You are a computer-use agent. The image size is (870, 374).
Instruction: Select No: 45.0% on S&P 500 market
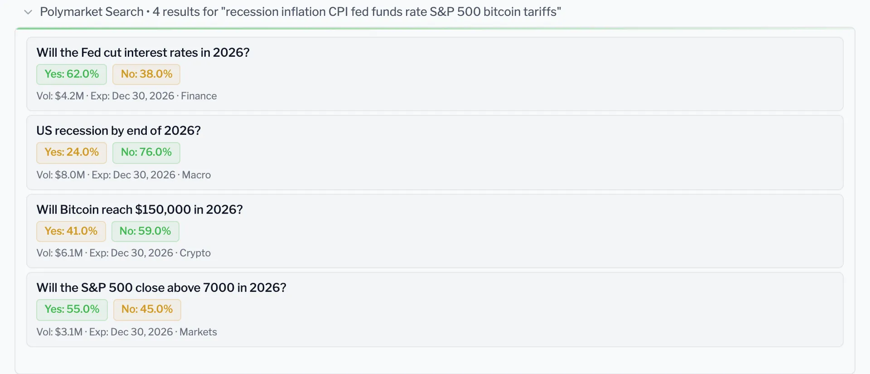pyautogui.click(x=147, y=310)
